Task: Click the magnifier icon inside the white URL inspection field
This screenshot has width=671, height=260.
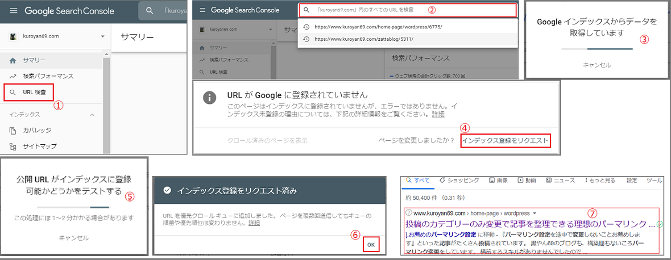Action: (306, 10)
